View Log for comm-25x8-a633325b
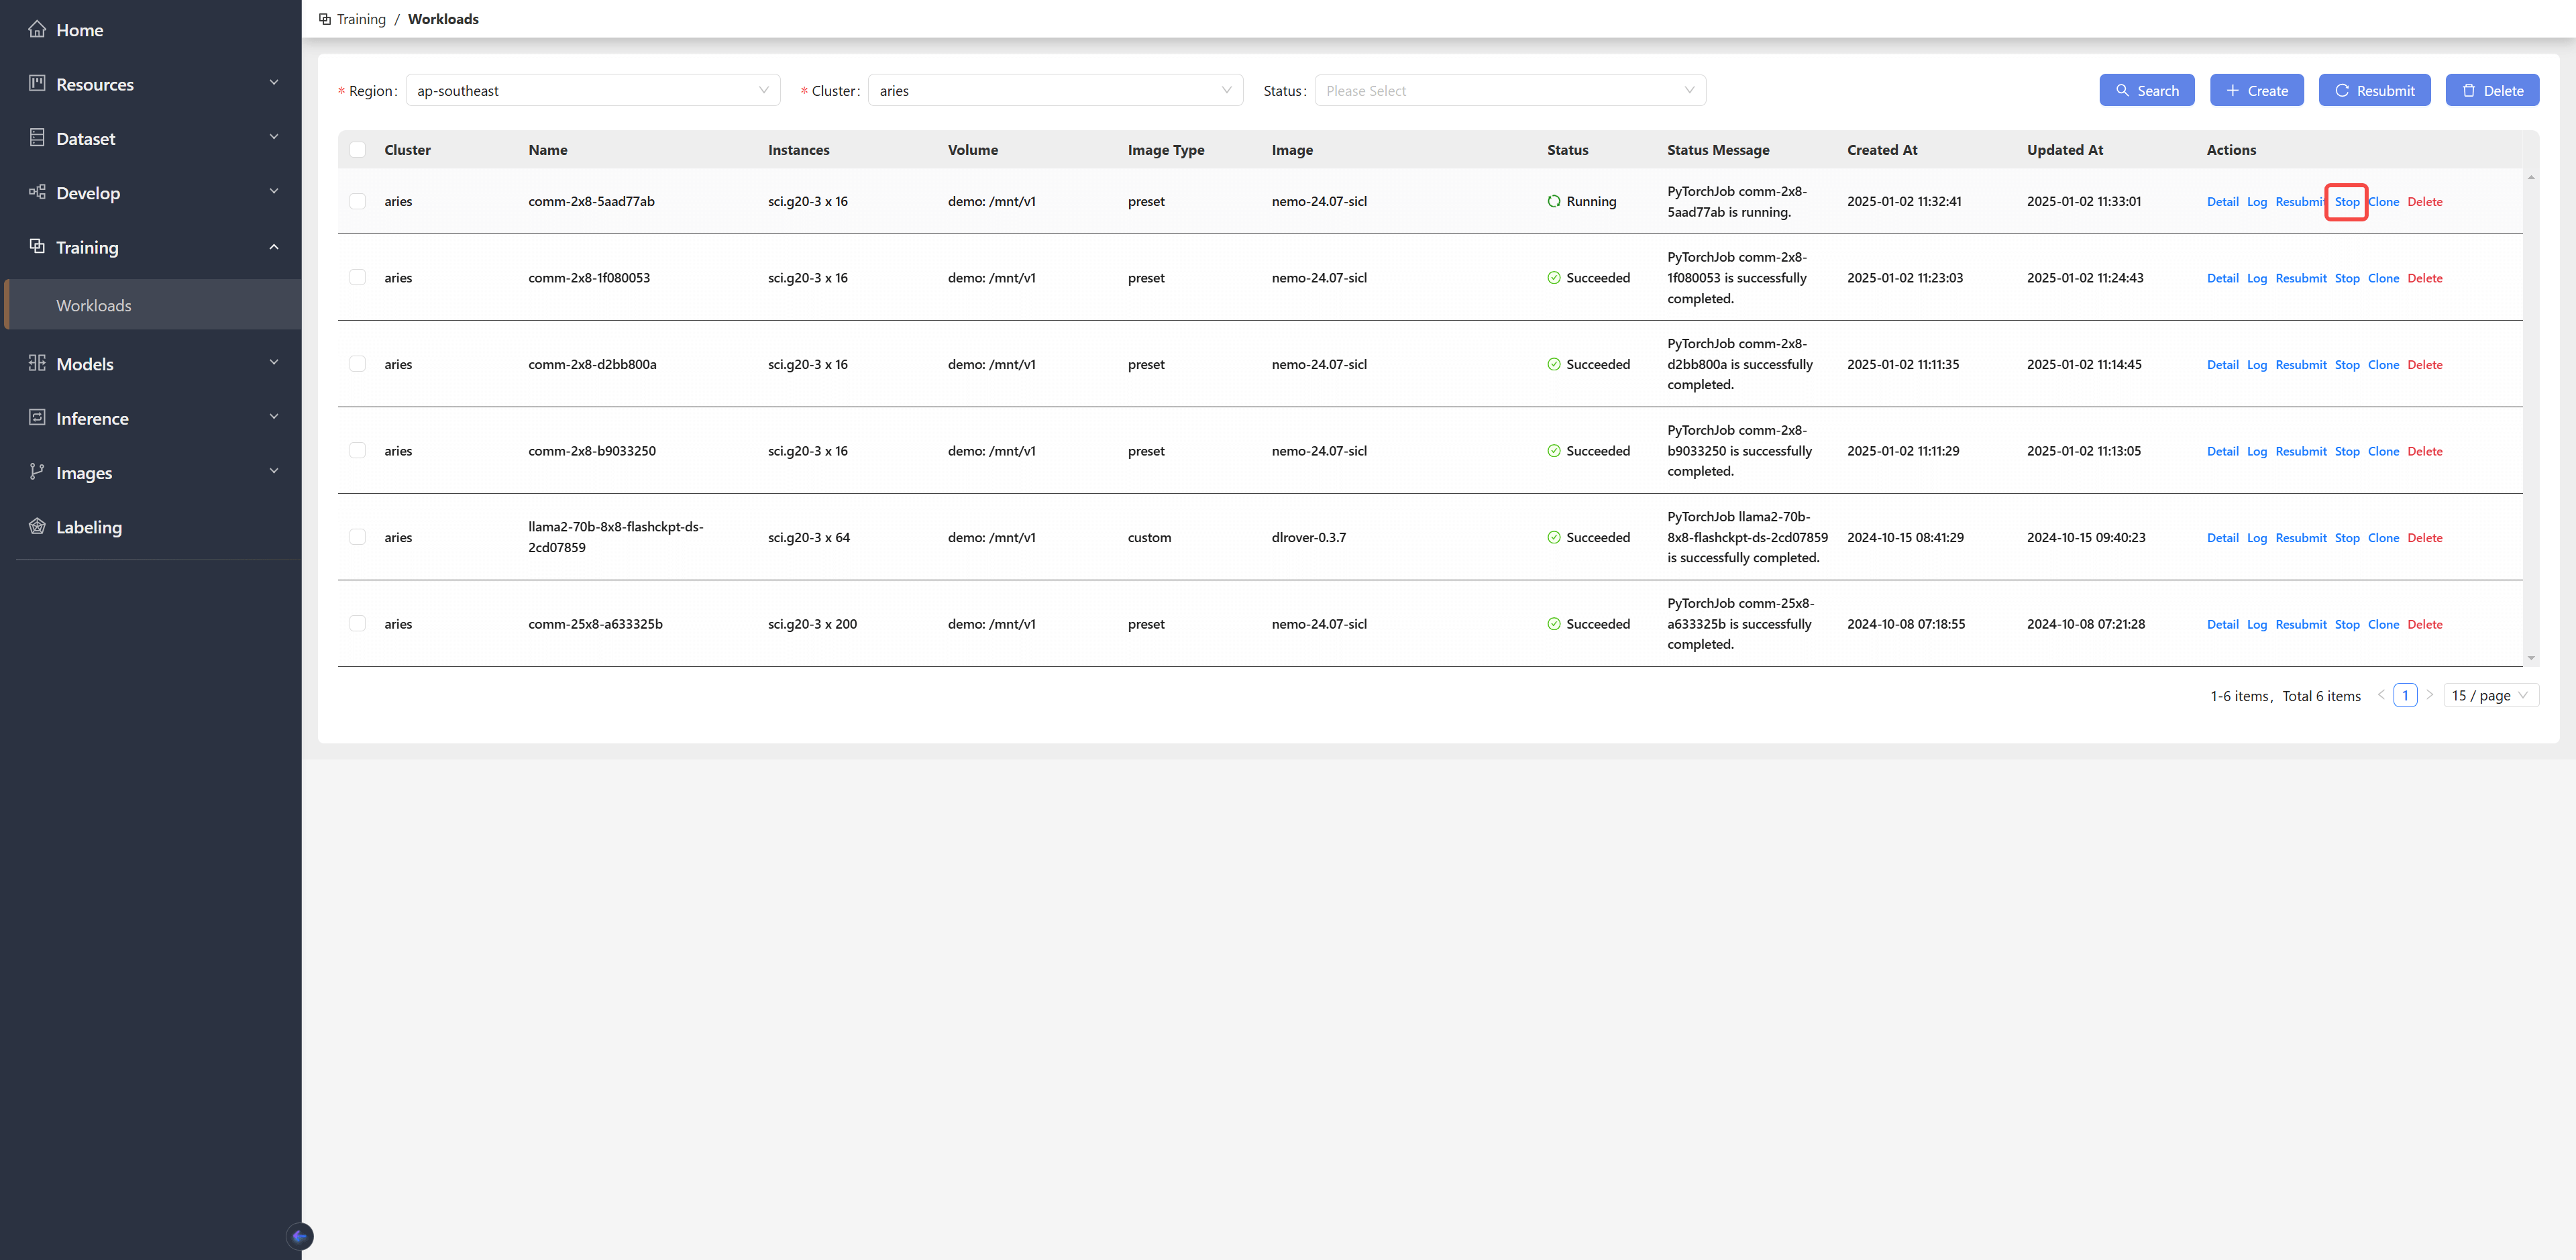The image size is (2576, 1260). pyautogui.click(x=2256, y=624)
